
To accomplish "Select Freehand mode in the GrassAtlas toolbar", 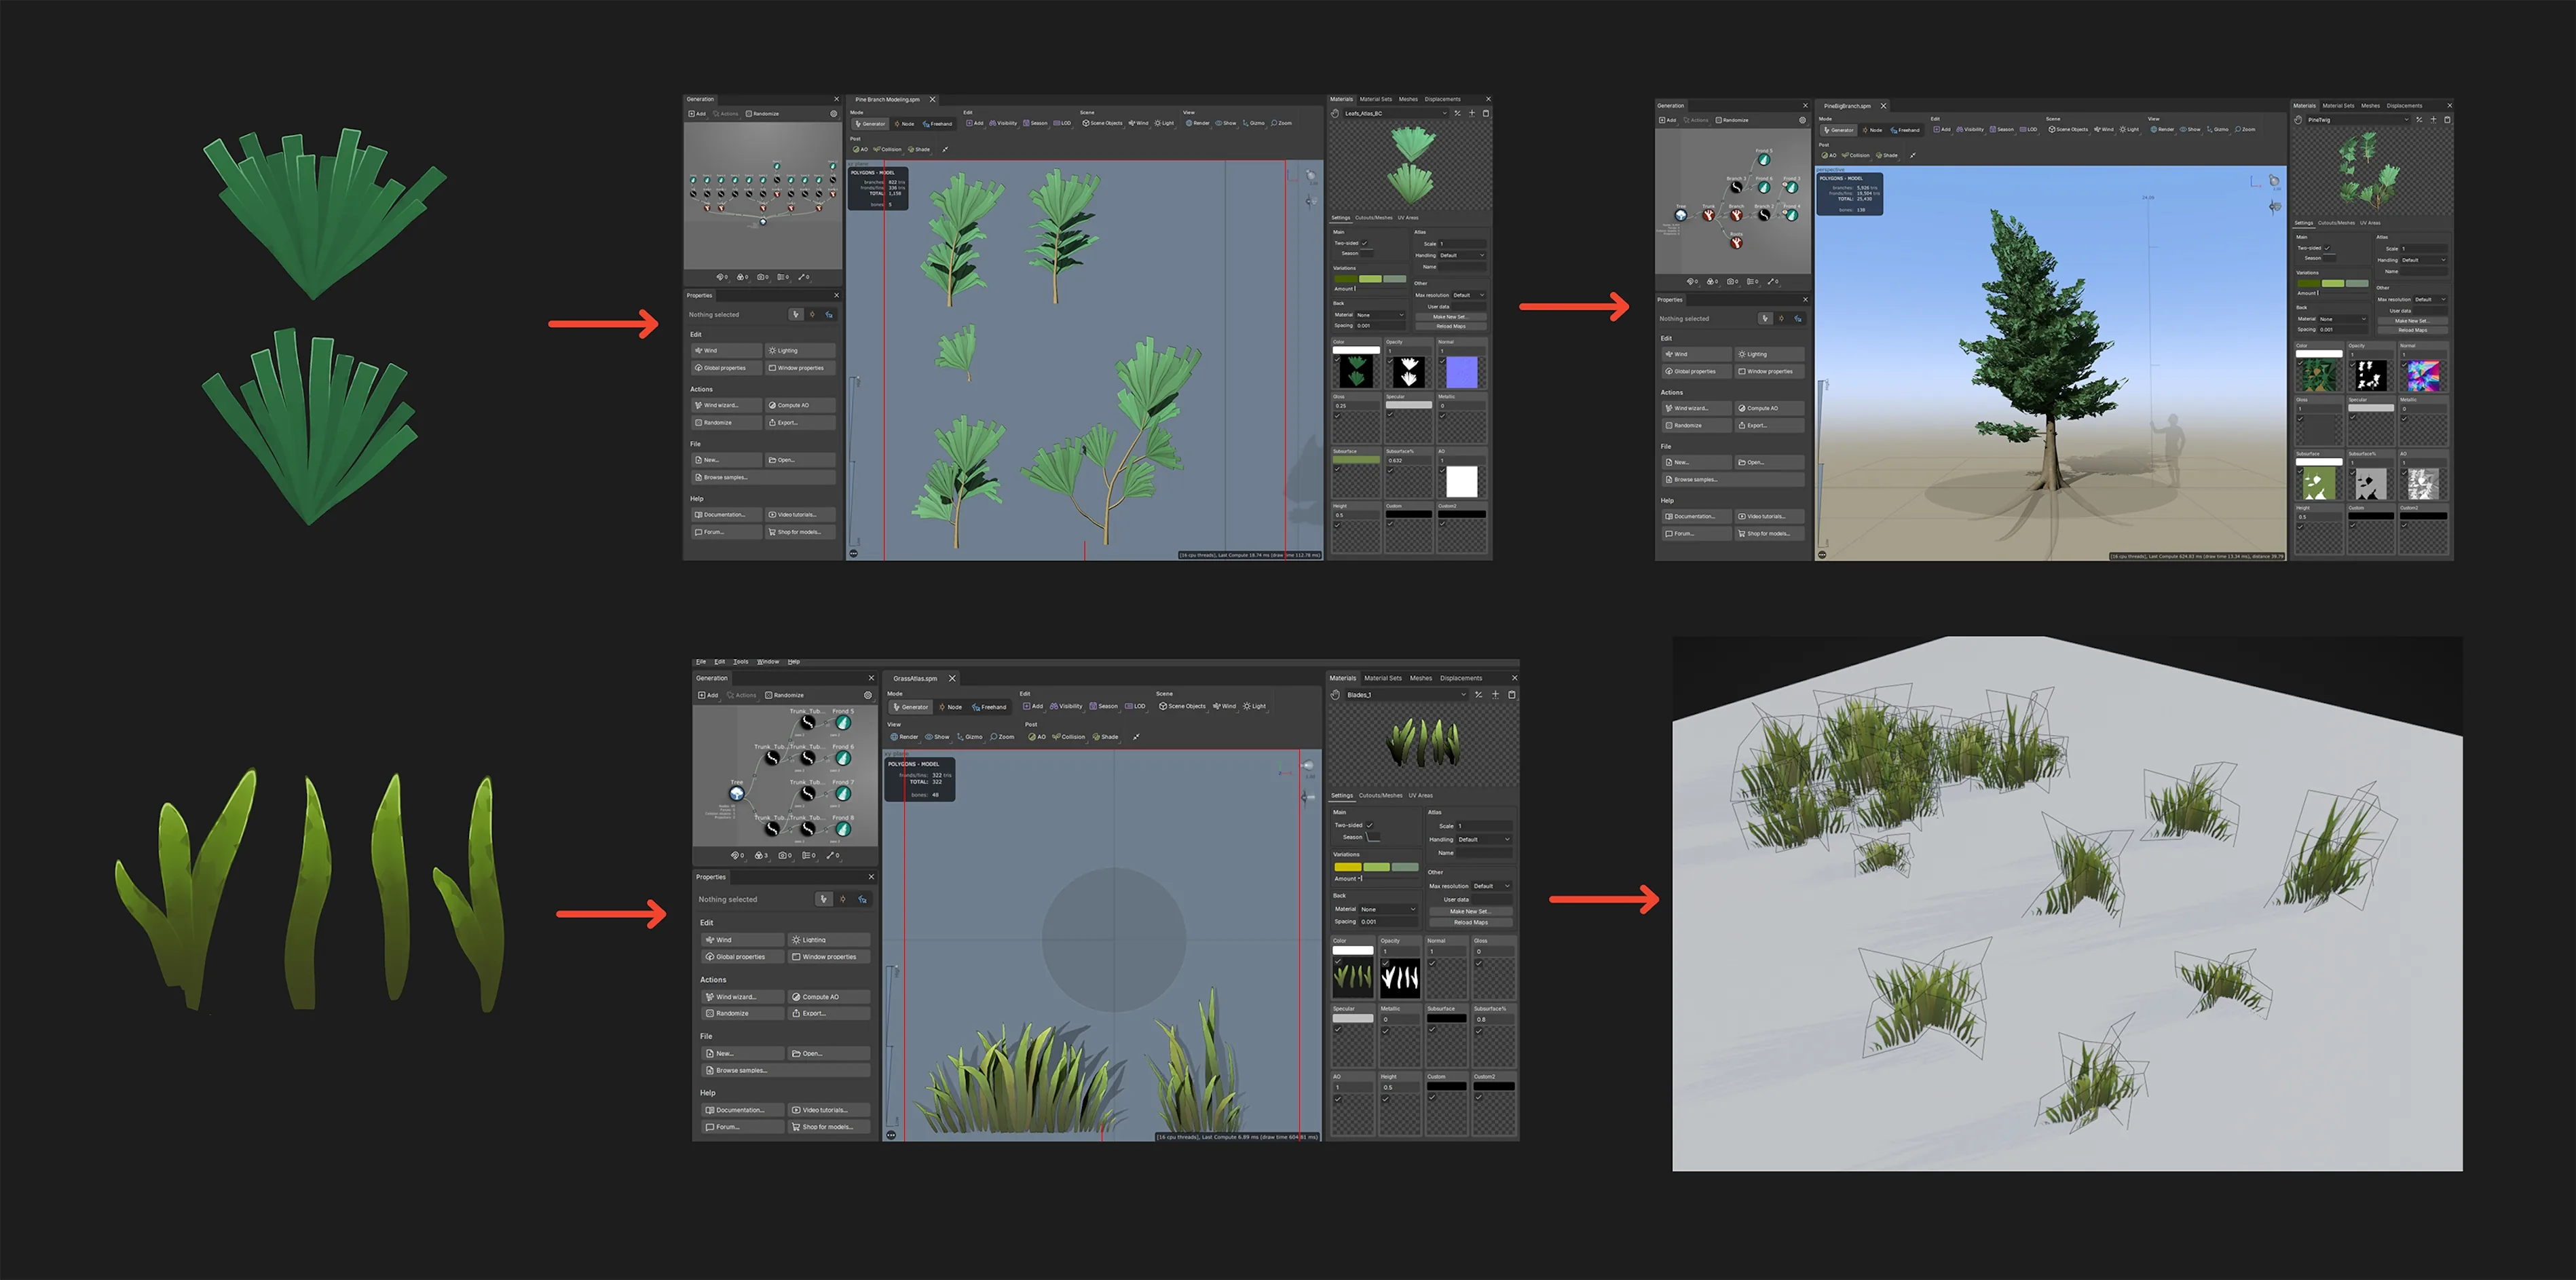I will (989, 707).
